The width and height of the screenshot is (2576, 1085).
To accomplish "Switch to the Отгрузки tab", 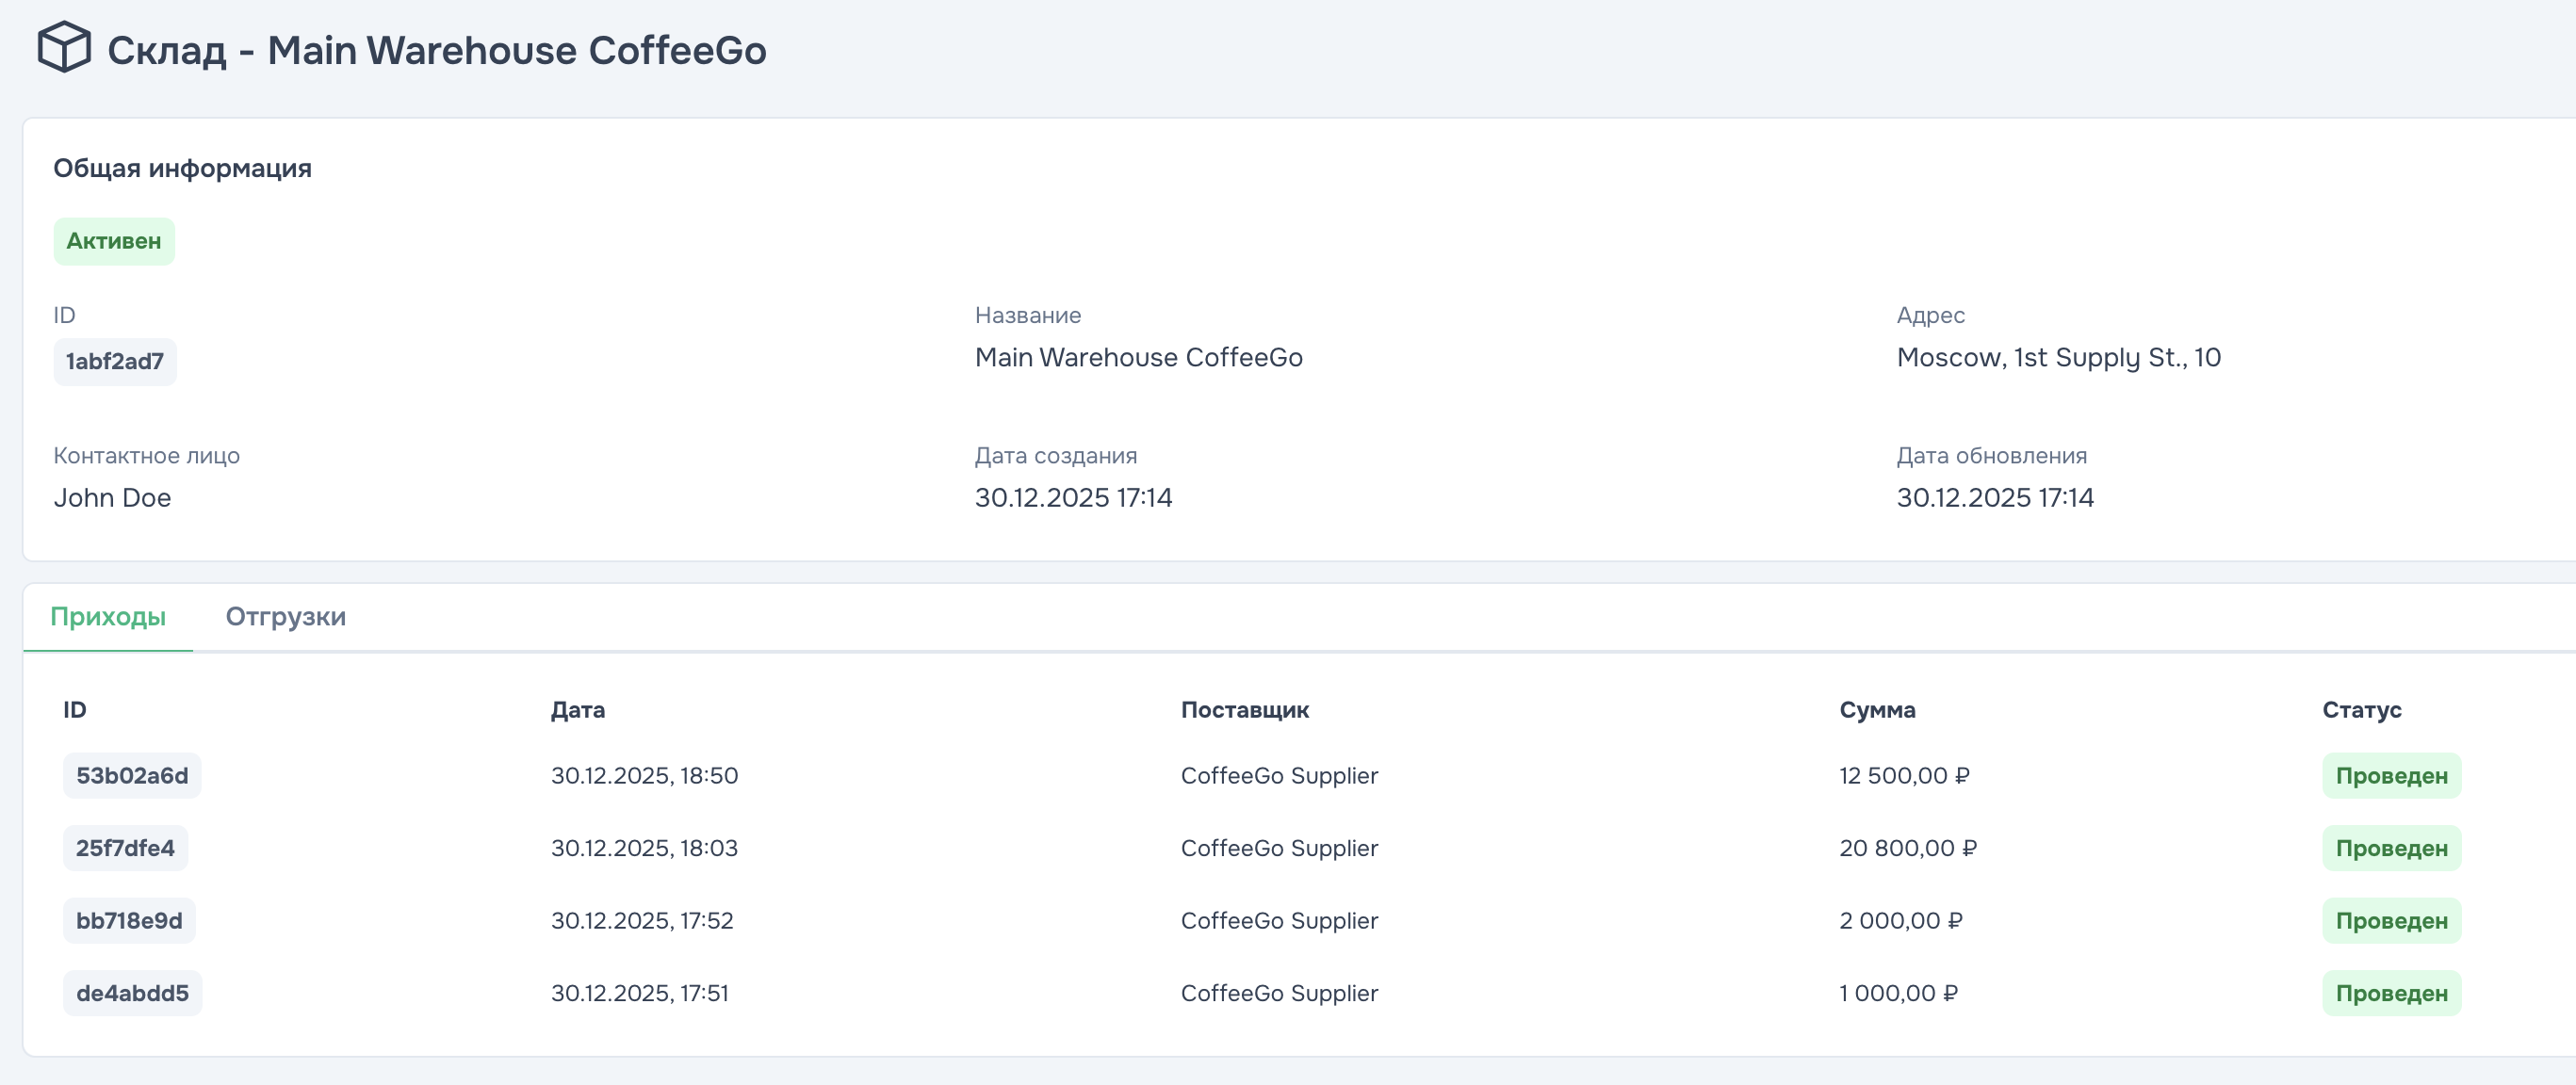I will click(x=285, y=617).
